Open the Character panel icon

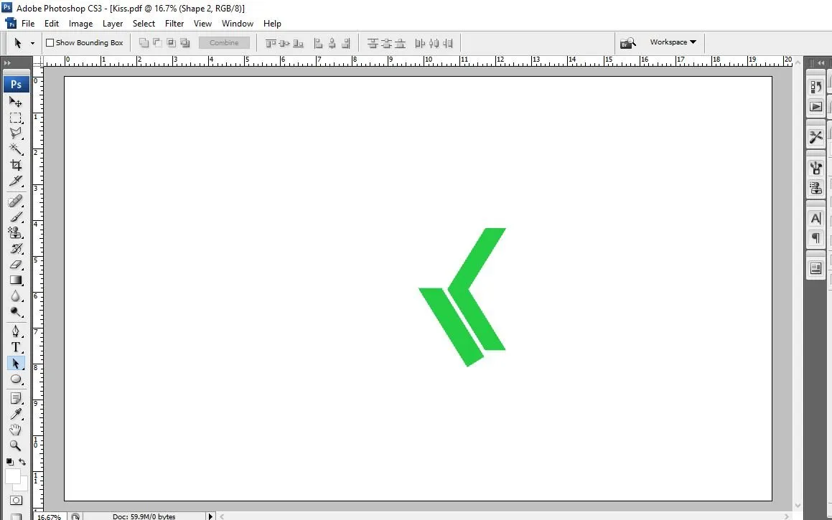[816, 218]
